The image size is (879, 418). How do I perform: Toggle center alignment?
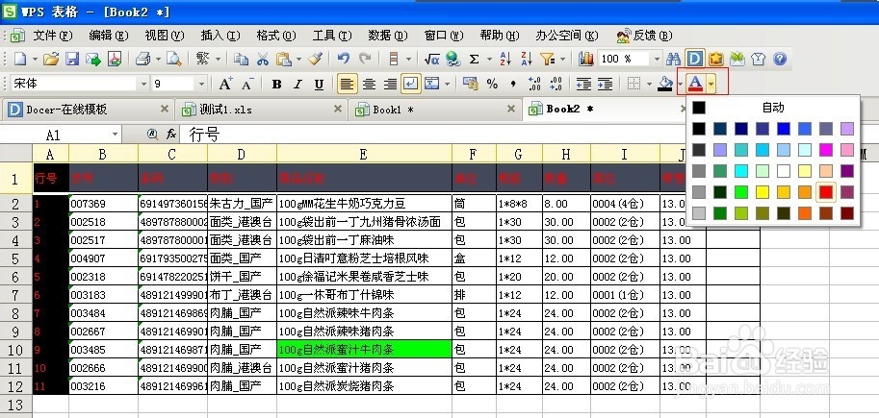(369, 84)
